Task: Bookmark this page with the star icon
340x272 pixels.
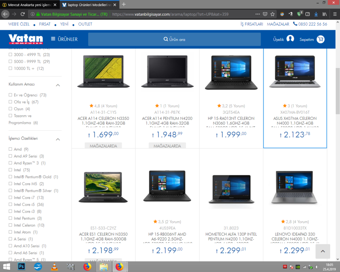Action: 272,14
